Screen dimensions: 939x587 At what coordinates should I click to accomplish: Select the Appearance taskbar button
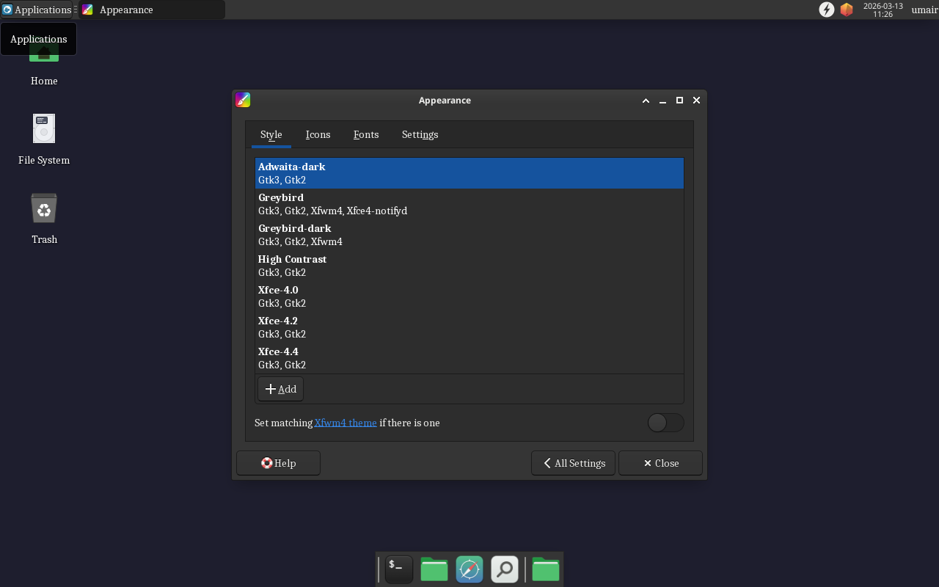pyautogui.click(x=152, y=10)
